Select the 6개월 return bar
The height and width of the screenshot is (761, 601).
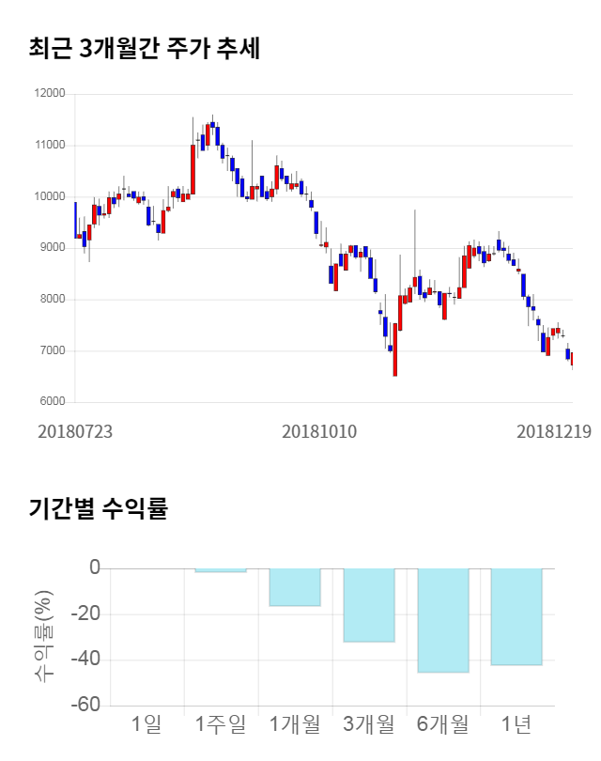(x=442, y=620)
